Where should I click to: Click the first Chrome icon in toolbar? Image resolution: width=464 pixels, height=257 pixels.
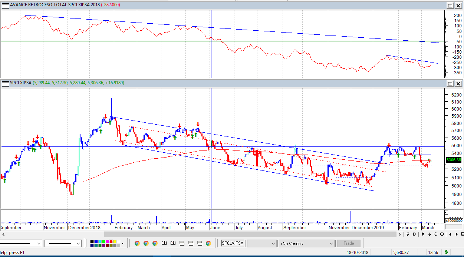137,243
